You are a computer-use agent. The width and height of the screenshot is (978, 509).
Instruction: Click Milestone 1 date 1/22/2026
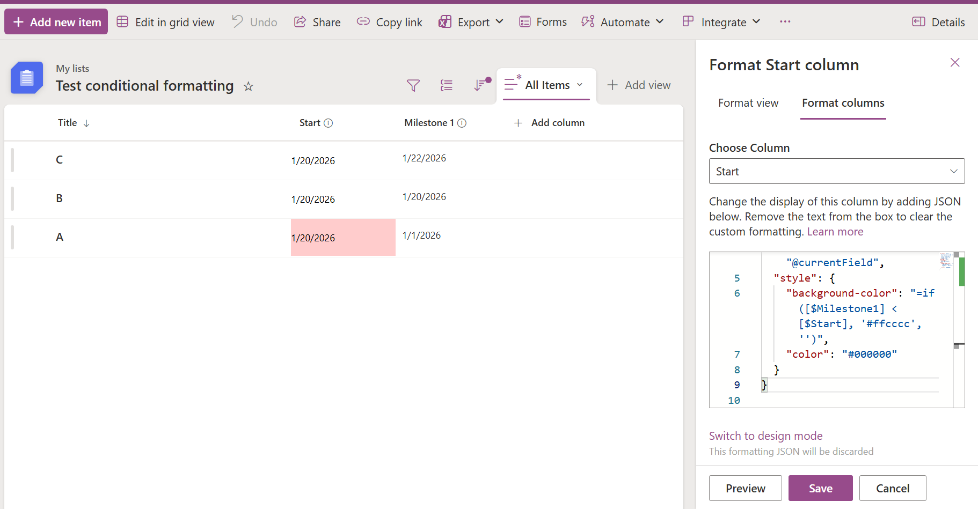pos(424,158)
